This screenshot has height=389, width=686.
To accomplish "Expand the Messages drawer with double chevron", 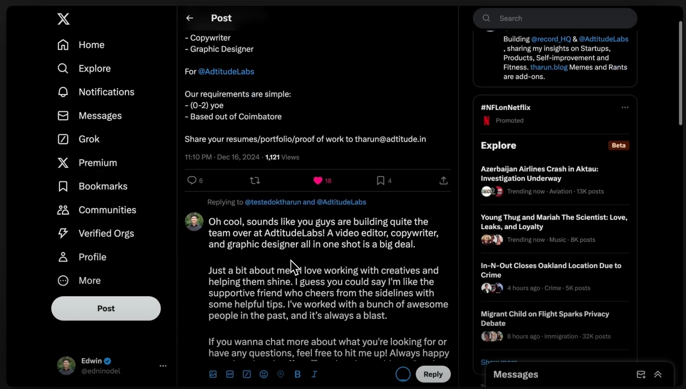I will (x=658, y=374).
